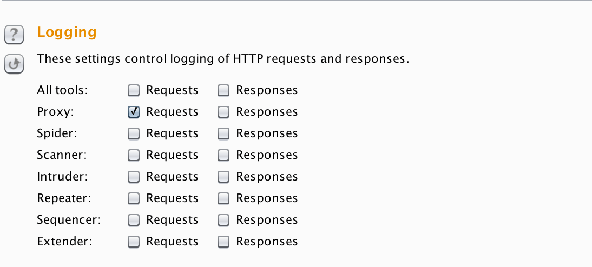Uncheck Proxy Requests logging

pos(133,112)
